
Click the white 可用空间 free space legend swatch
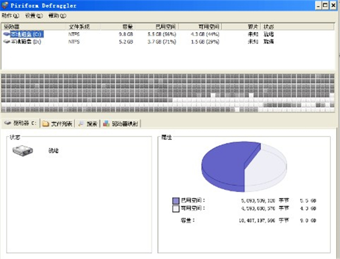tap(176, 209)
